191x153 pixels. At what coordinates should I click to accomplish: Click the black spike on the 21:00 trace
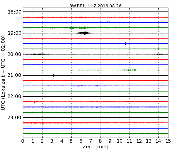53,75
